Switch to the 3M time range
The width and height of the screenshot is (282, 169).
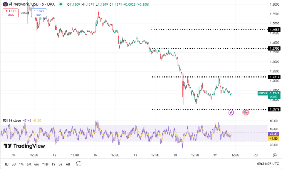29,164
